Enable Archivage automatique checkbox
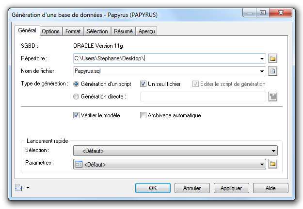 point(143,115)
